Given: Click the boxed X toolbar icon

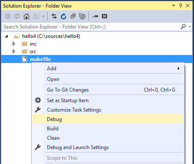Looking at the screenshot, I should coord(104,16).
